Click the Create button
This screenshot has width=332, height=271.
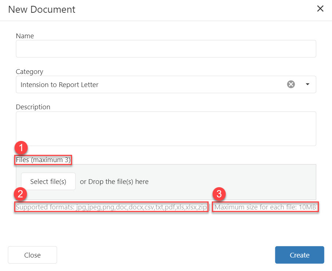click(x=299, y=255)
